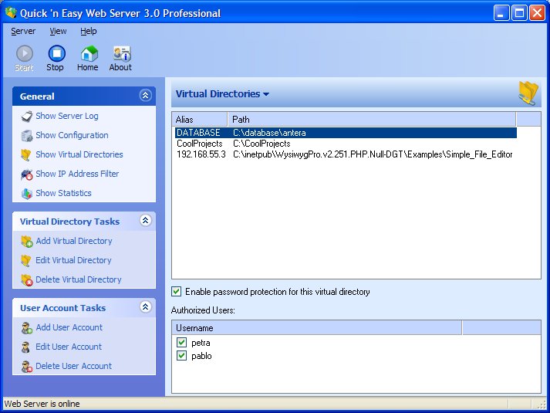Click the Edit User Account icon
Screen dimensions: 550x413
(25, 347)
